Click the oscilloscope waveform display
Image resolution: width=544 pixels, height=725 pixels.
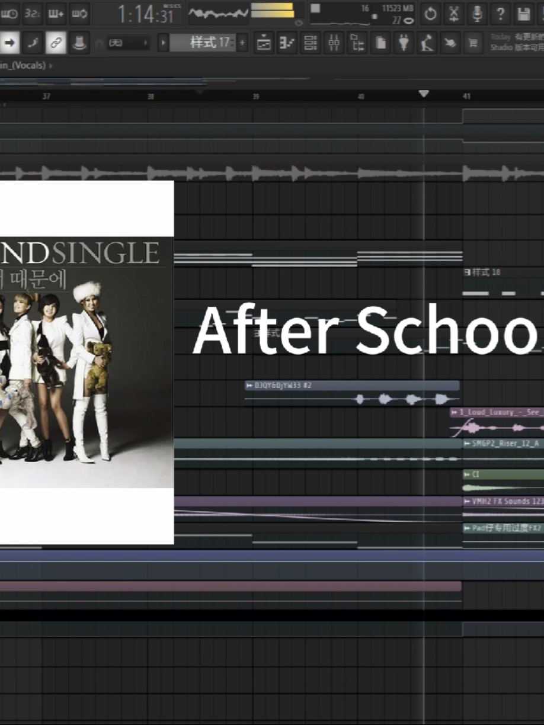218,13
